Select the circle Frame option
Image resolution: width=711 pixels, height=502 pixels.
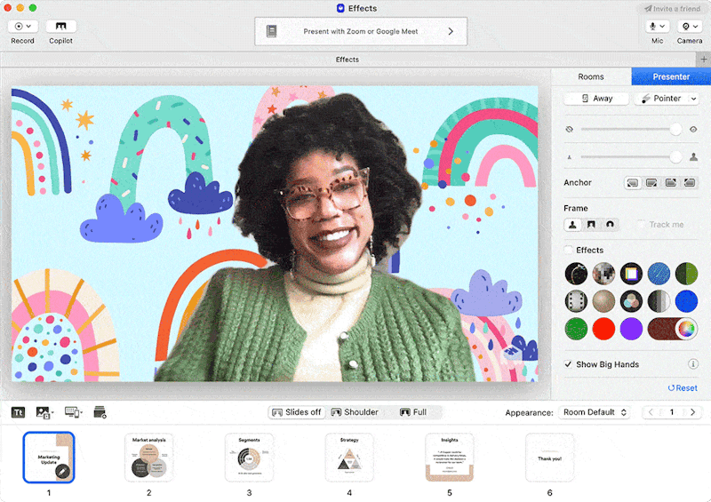pyautogui.click(x=610, y=225)
